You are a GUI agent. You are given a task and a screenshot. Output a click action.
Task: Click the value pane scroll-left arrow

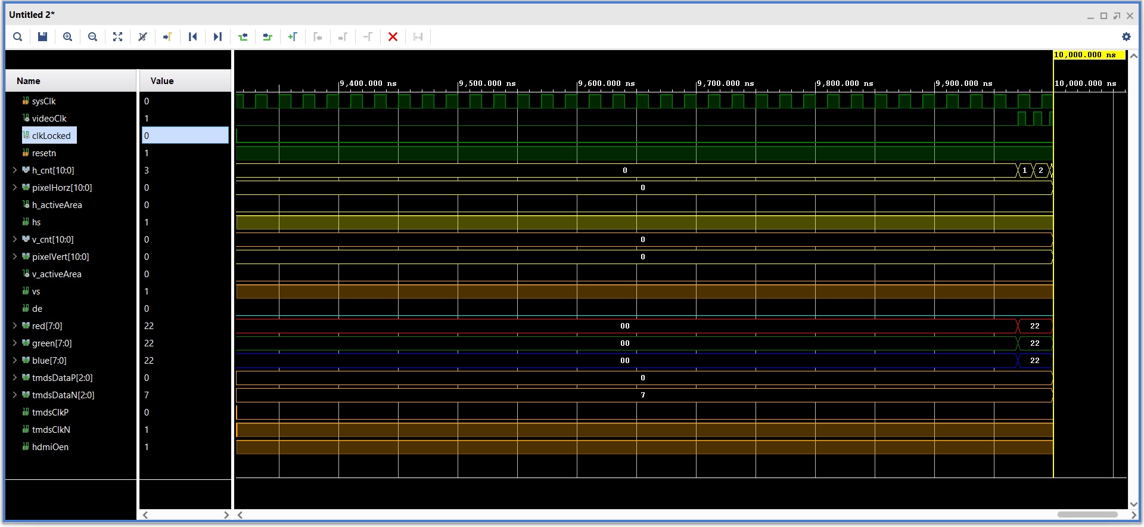[x=145, y=515]
